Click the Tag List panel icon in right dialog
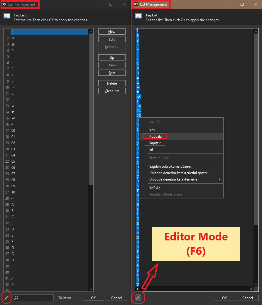 [x=138, y=16]
